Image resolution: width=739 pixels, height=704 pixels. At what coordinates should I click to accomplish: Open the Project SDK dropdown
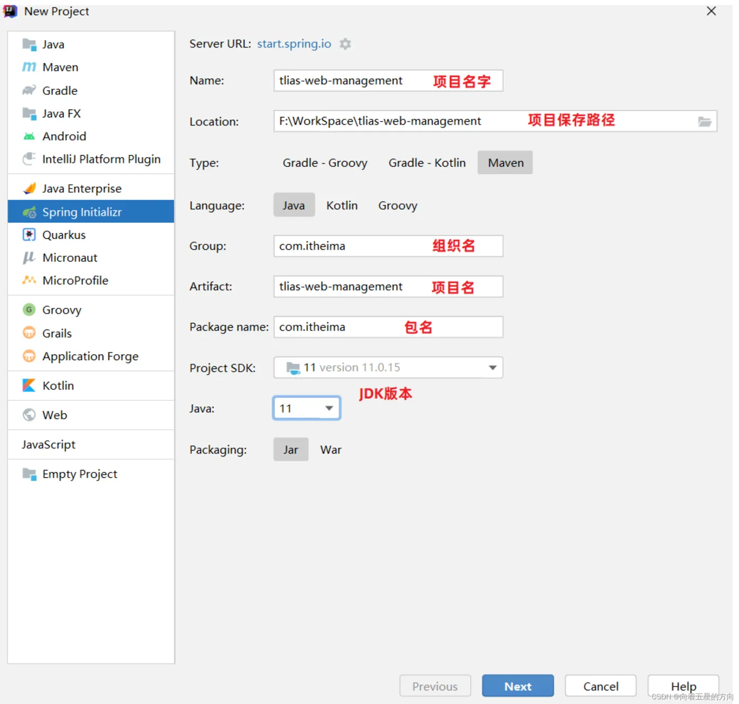(389, 368)
